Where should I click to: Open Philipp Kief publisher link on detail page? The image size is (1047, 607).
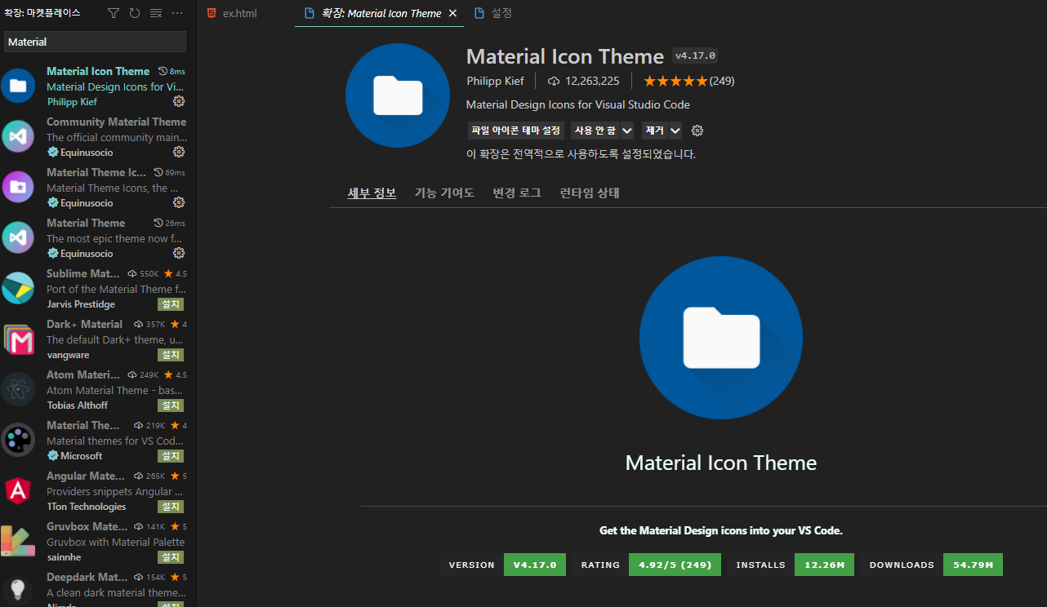[x=496, y=81]
